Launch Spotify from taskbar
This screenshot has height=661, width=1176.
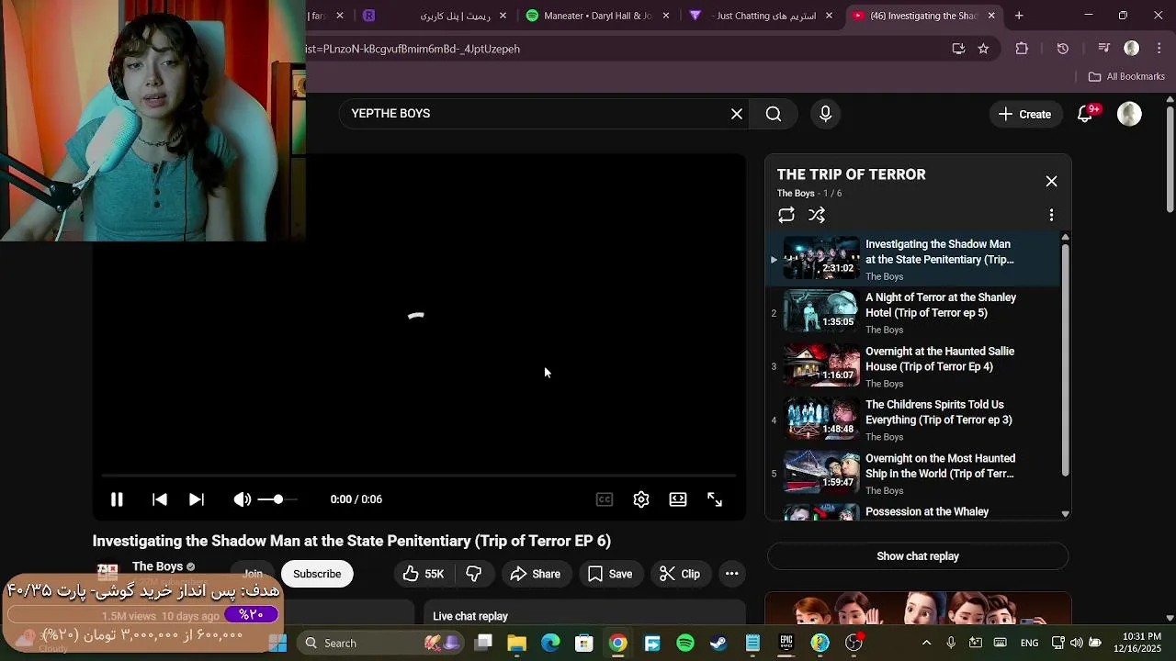(685, 643)
